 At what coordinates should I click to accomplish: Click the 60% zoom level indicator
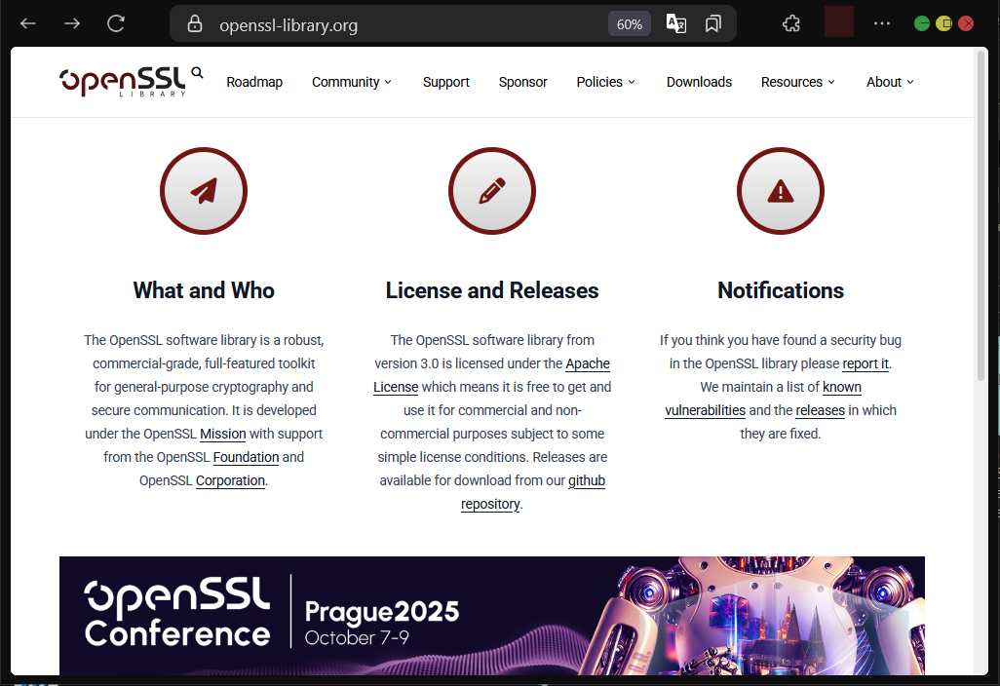pyautogui.click(x=629, y=24)
